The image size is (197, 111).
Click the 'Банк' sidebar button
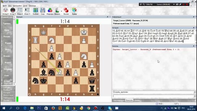pos(7,76)
